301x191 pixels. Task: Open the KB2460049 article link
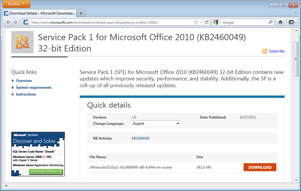(140, 138)
